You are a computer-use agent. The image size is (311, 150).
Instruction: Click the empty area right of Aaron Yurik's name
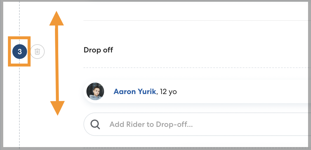241,91
